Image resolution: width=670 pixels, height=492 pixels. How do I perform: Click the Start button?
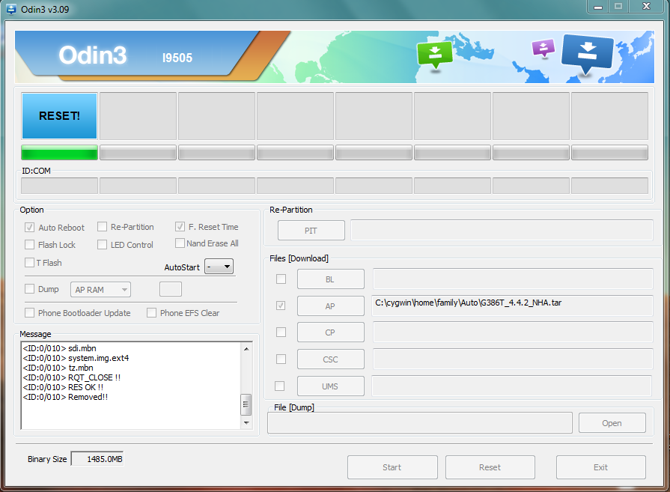[392, 467]
